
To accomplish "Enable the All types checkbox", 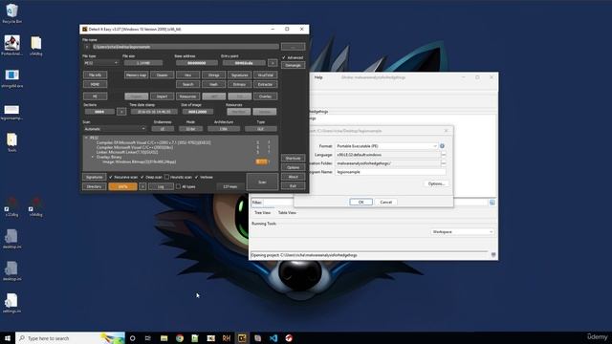I will coord(179,186).
